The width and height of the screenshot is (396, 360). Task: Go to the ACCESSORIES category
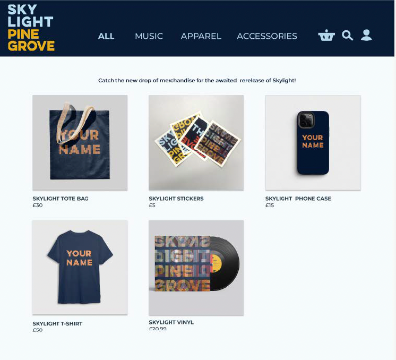267,36
